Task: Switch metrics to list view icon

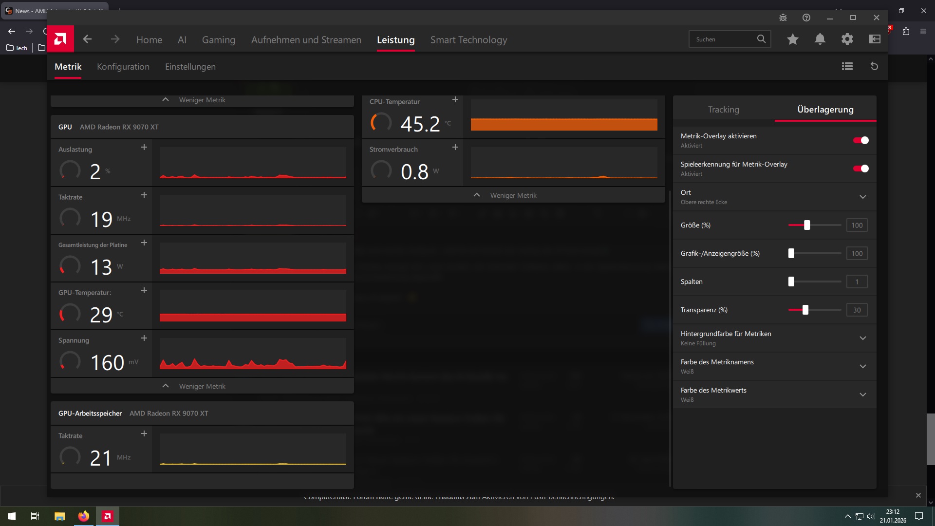Action: [x=847, y=66]
